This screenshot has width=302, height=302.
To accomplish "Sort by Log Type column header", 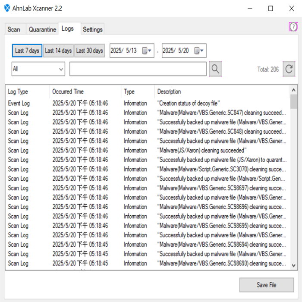I will pyautogui.click(x=28, y=91).
